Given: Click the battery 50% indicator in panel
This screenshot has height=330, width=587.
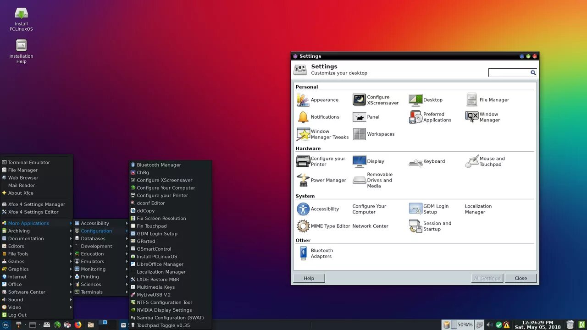Looking at the screenshot, I should 459,325.
